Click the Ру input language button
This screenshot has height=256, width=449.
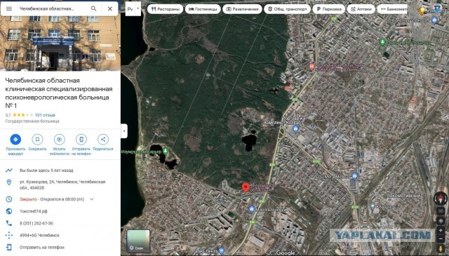click(130, 9)
